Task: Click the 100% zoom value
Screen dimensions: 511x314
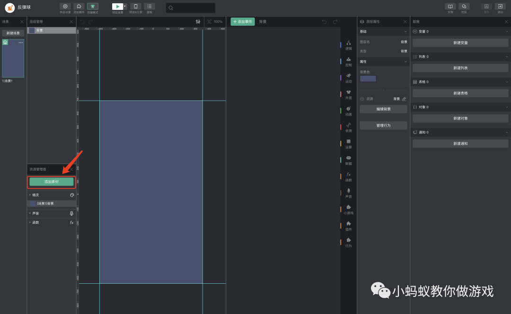Action: [218, 22]
